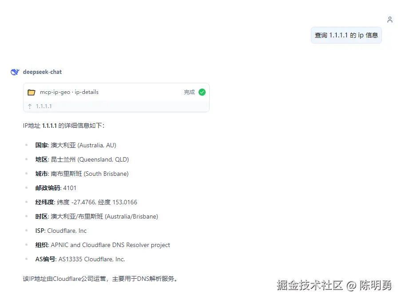The width and height of the screenshot is (401, 300).
Task: Select the 国家 Australia, AU line
Action: coord(75,146)
